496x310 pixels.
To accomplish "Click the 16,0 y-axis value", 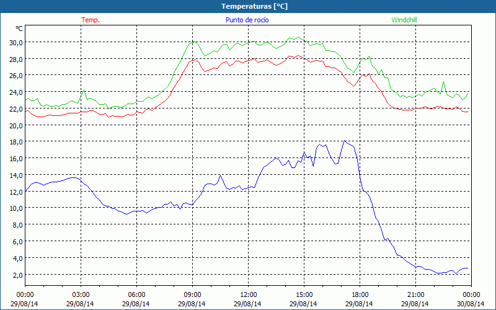I will pos(16,159).
